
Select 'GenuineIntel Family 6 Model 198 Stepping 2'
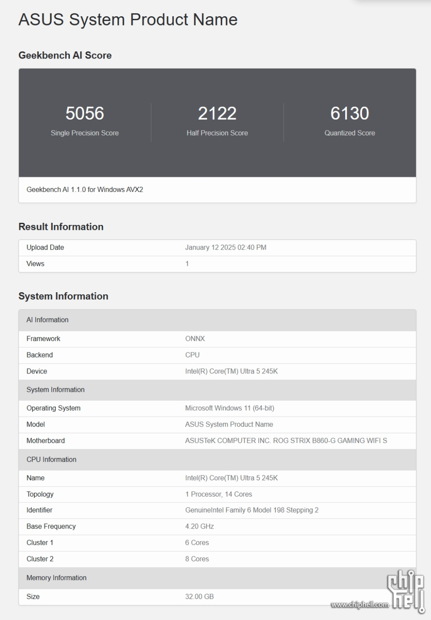click(252, 510)
